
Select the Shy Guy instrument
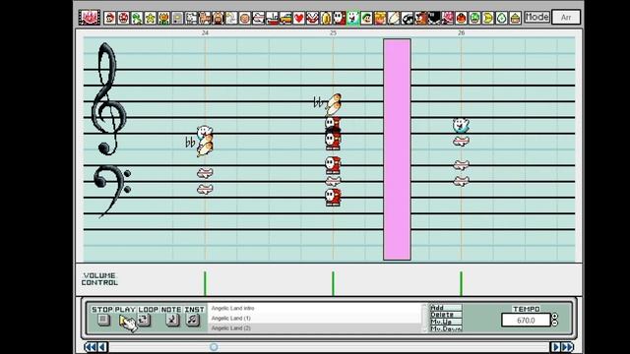(x=340, y=18)
